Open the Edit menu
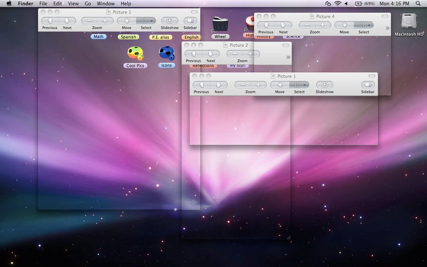The image size is (427, 267). (x=57, y=3)
